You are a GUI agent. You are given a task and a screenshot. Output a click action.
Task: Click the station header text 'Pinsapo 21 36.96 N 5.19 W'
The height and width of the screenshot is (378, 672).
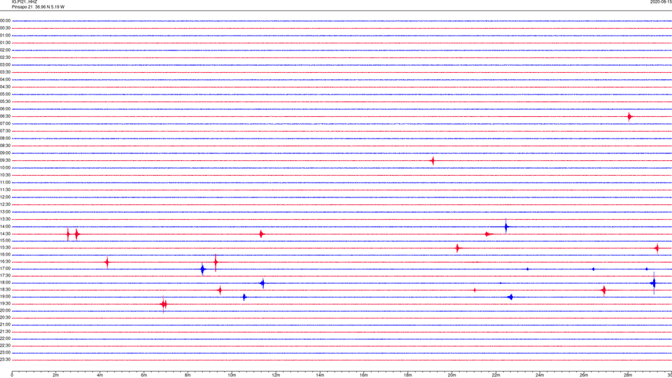pos(38,7)
